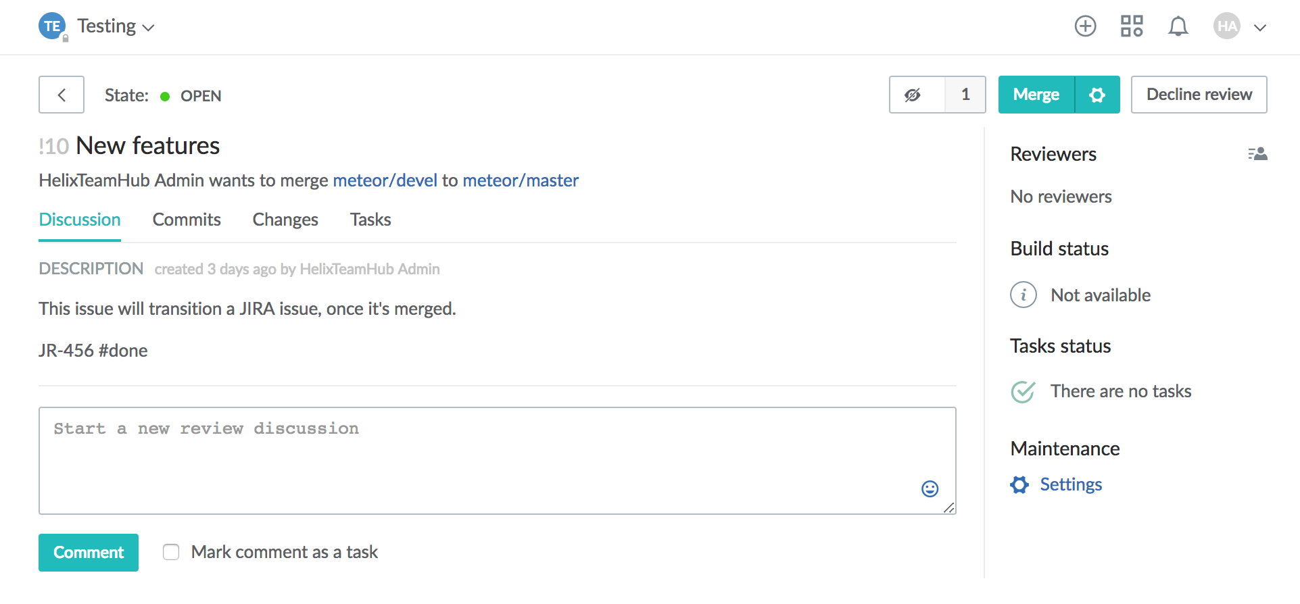This screenshot has width=1300, height=604.
Task: Click the Merge button
Action: pos(1036,95)
